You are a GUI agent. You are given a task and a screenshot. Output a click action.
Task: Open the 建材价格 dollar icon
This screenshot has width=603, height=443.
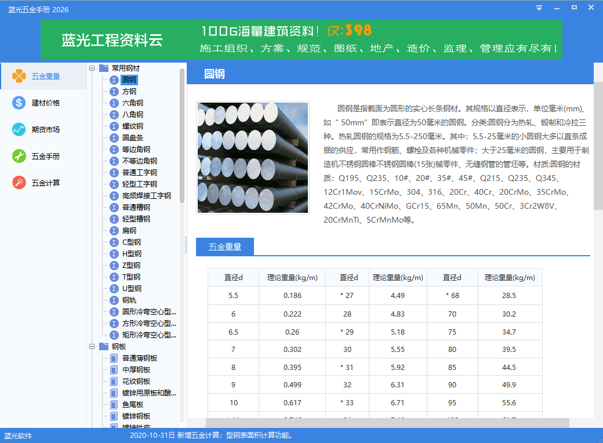tap(19, 103)
